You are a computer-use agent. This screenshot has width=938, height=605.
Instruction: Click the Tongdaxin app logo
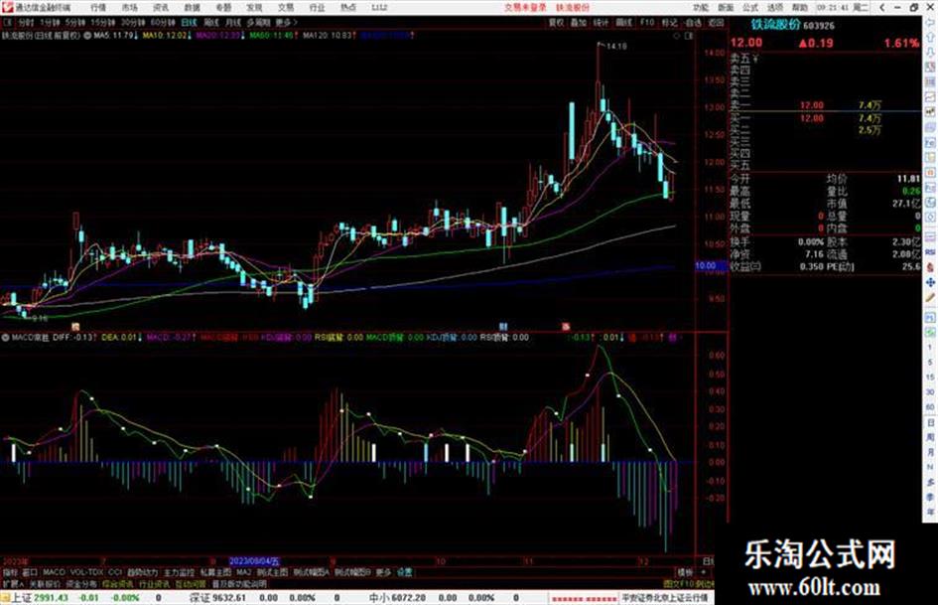(x=7, y=7)
